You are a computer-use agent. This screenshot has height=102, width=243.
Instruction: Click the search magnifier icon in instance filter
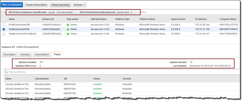pos(4,12)
